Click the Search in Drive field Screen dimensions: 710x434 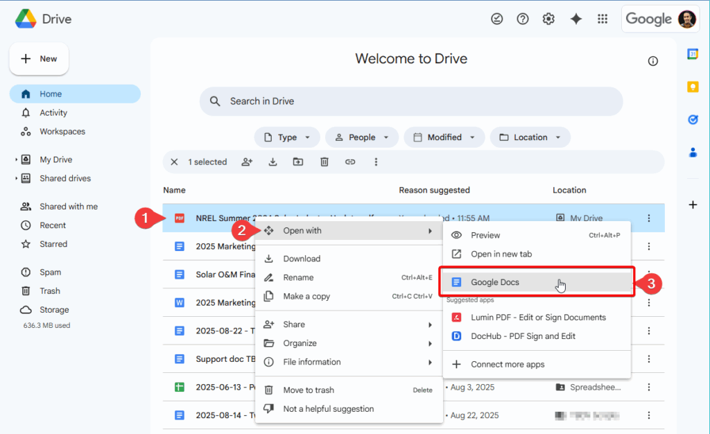pyautogui.click(x=411, y=101)
